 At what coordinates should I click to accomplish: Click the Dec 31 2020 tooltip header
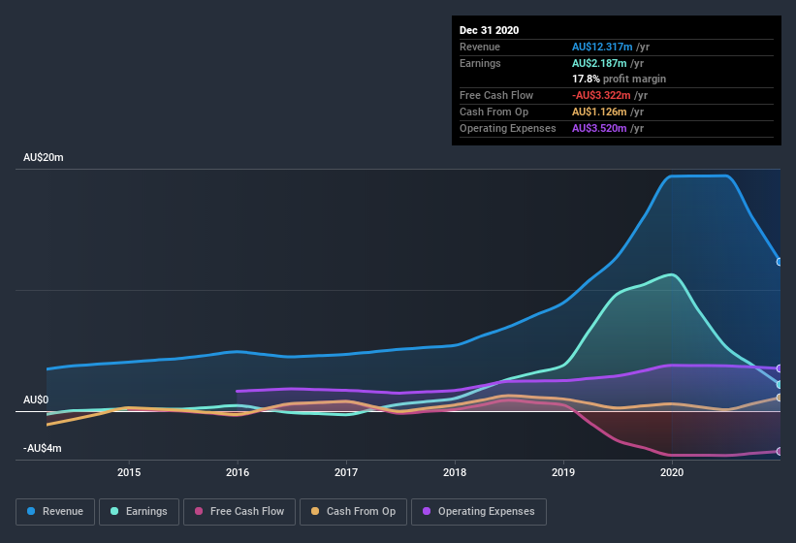tap(489, 30)
